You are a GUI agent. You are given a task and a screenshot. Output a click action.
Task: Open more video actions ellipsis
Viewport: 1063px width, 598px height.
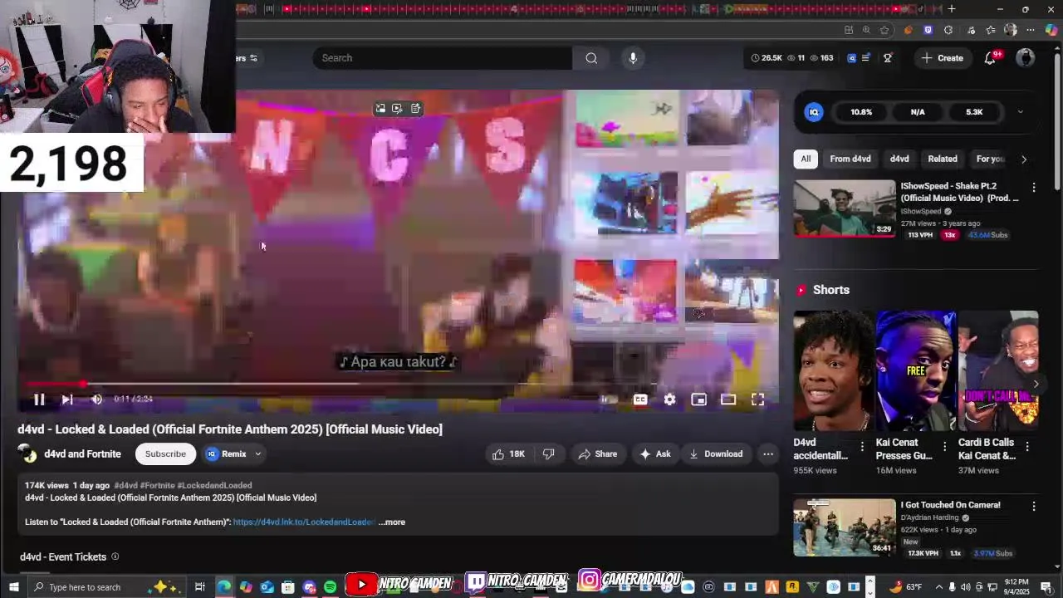point(768,454)
